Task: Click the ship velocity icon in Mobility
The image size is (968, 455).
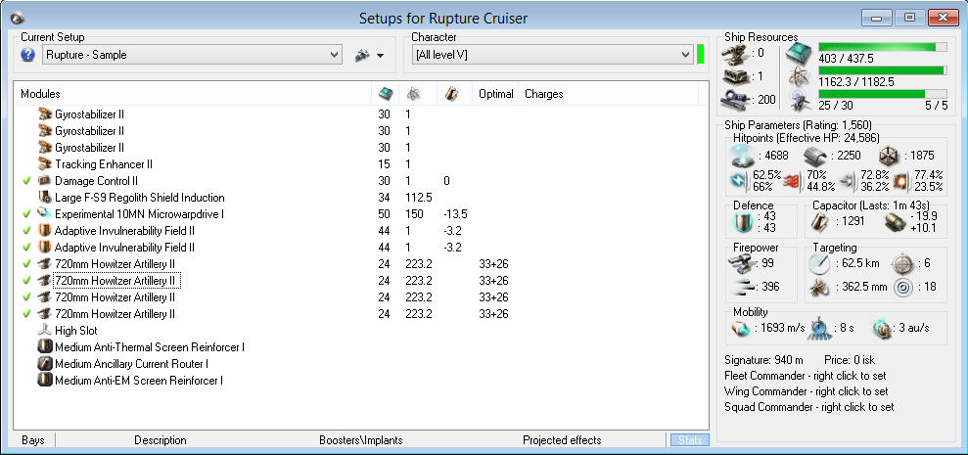Action: pos(743,327)
